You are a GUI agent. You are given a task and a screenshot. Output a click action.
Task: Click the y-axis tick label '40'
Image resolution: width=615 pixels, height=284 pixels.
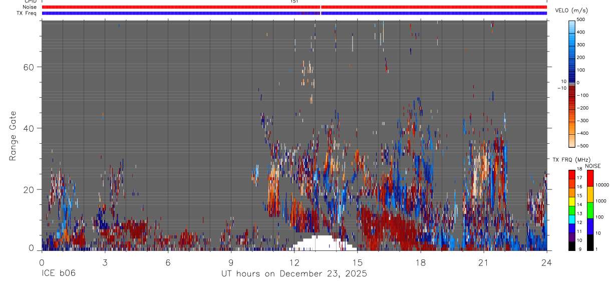tap(28, 128)
